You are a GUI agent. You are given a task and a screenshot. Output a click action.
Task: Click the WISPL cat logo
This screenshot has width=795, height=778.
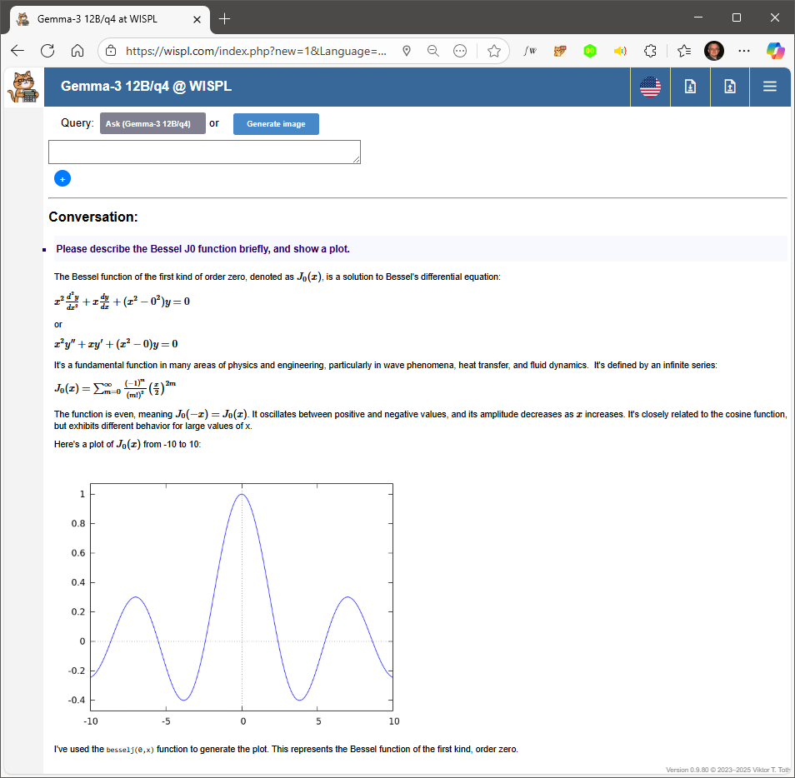(22, 87)
